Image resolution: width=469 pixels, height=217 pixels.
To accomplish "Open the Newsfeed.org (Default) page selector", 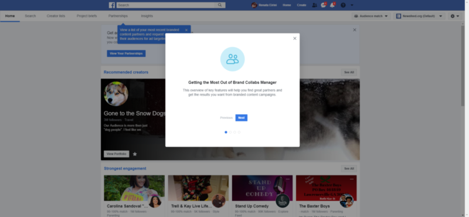I will point(419,16).
